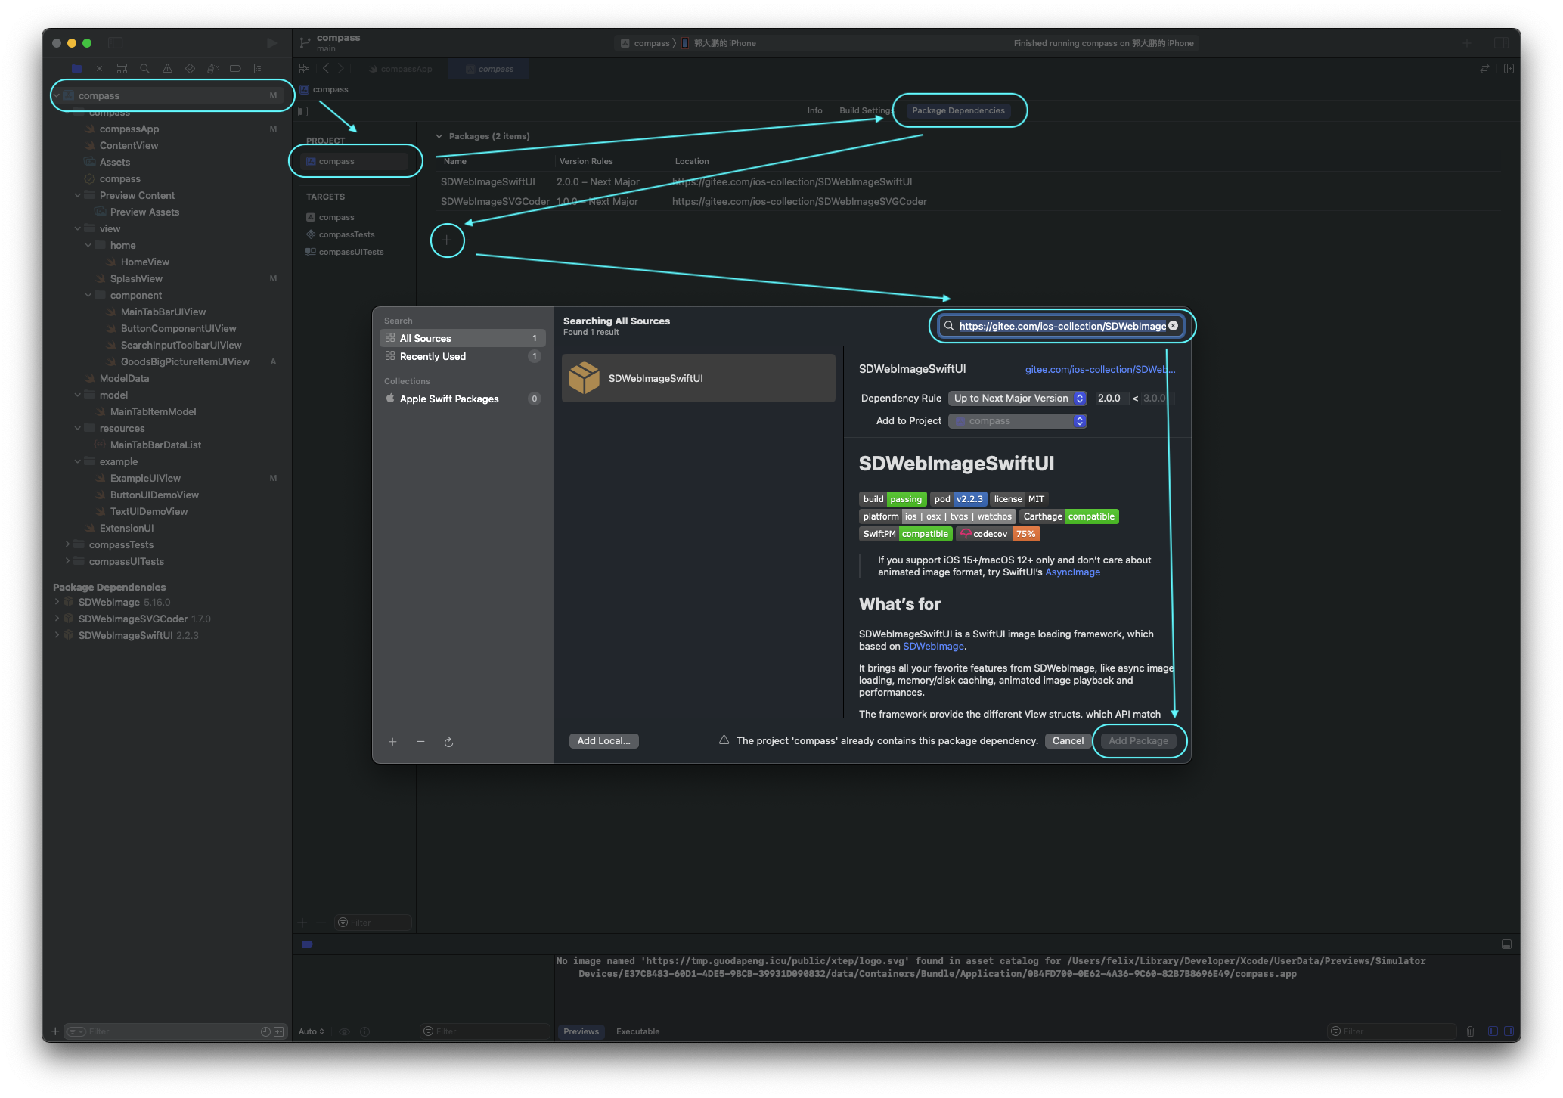1563x1098 pixels.
Task: Select the Executable console tab
Action: click(637, 1031)
